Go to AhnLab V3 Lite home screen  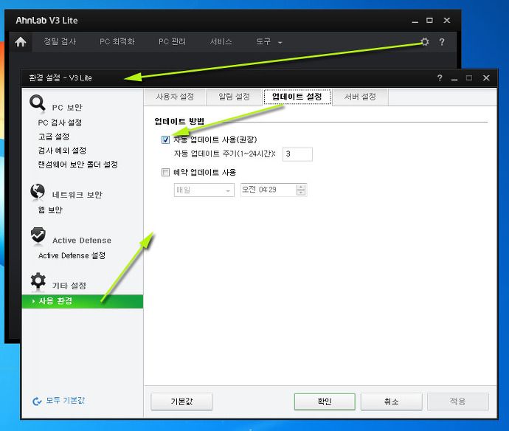tap(21, 42)
